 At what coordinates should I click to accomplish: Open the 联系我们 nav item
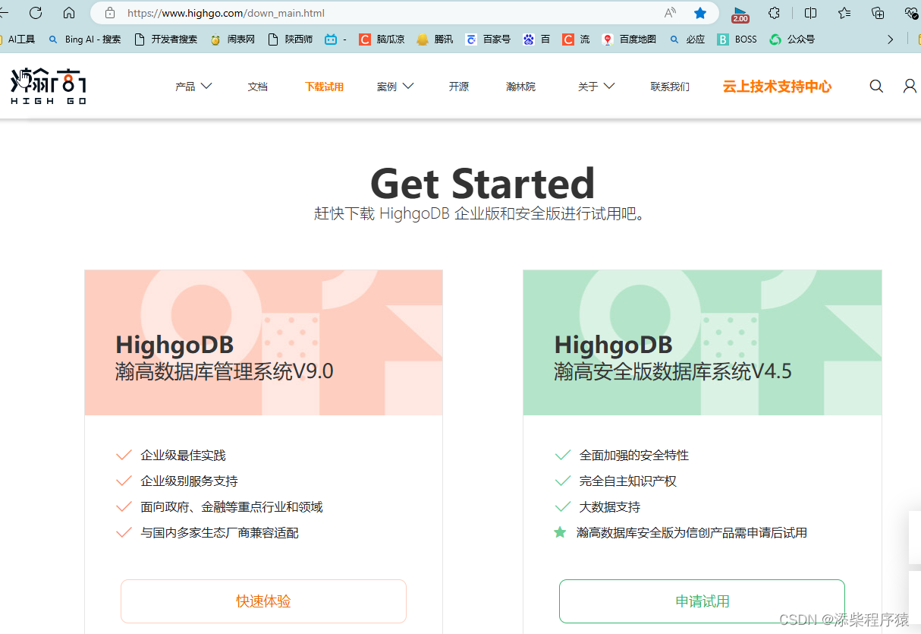[x=670, y=87]
